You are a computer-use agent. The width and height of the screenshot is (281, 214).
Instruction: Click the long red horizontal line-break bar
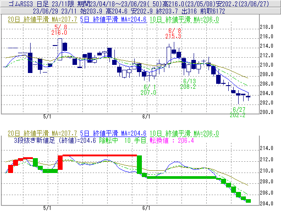[100, 155]
